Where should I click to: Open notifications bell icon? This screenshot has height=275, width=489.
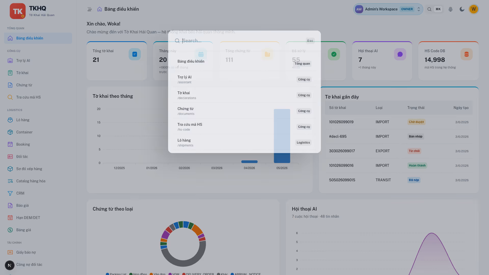(450, 9)
